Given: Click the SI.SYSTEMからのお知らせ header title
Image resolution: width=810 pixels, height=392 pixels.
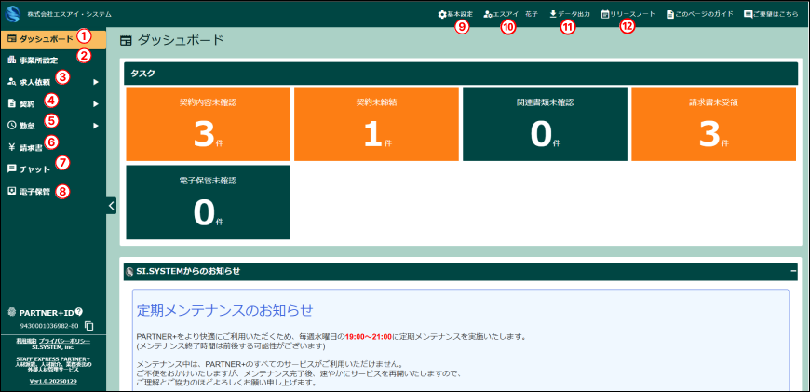Looking at the screenshot, I should click(188, 271).
